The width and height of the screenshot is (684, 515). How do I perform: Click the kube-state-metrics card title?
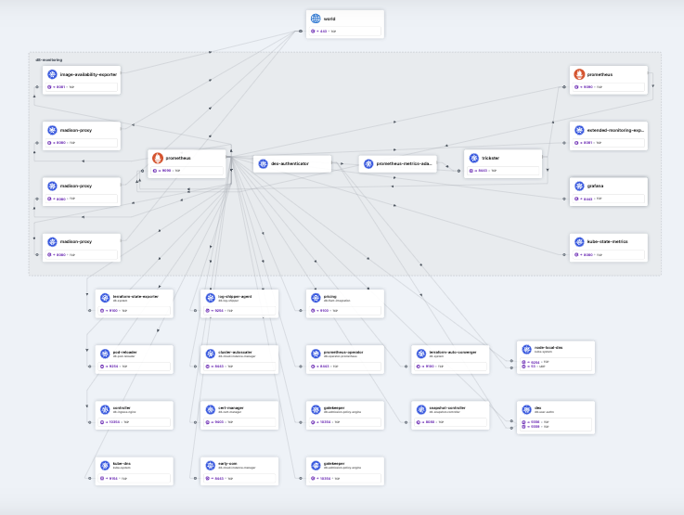pos(607,241)
